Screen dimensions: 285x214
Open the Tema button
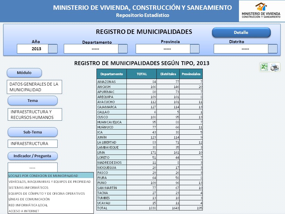33,101
